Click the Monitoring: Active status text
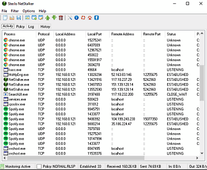The width and height of the screenshot is (207, 170). point(18,166)
